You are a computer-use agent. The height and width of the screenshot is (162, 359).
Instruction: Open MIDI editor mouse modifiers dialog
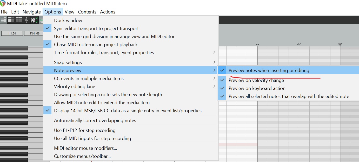pyautogui.click(x=85, y=148)
